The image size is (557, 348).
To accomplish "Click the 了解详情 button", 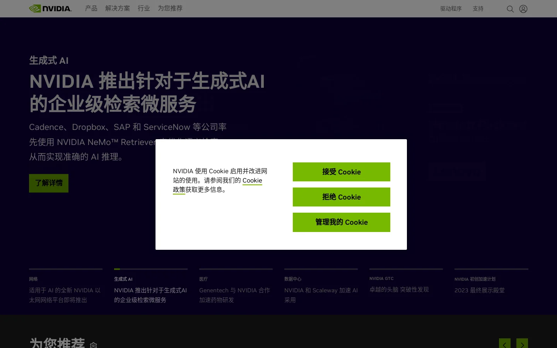I will 49,183.
